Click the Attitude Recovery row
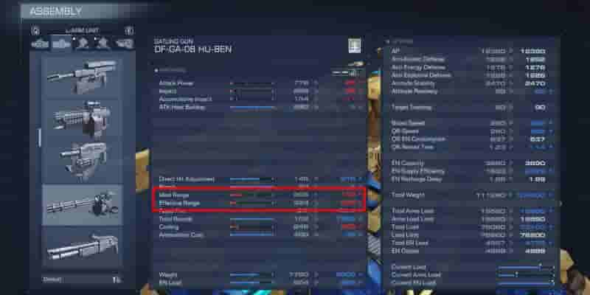The image size is (590, 295). click(x=473, y=91)
